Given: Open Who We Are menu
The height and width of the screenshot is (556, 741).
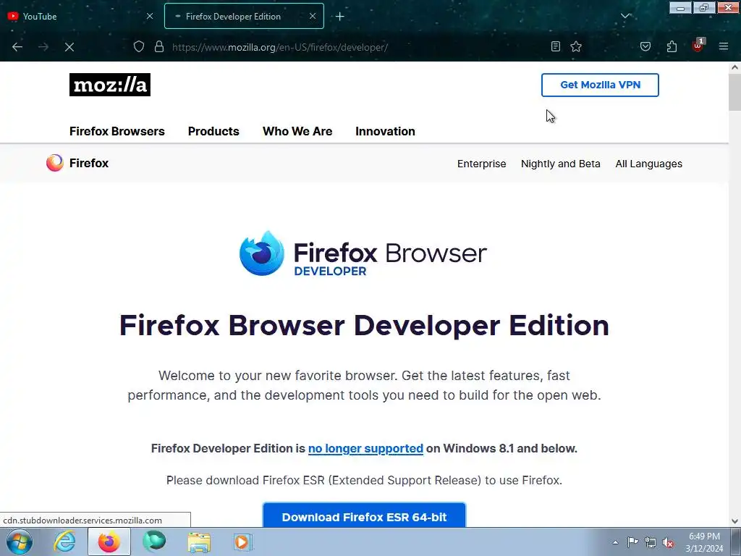Looking at the screenshot, I should click(297, 132).
